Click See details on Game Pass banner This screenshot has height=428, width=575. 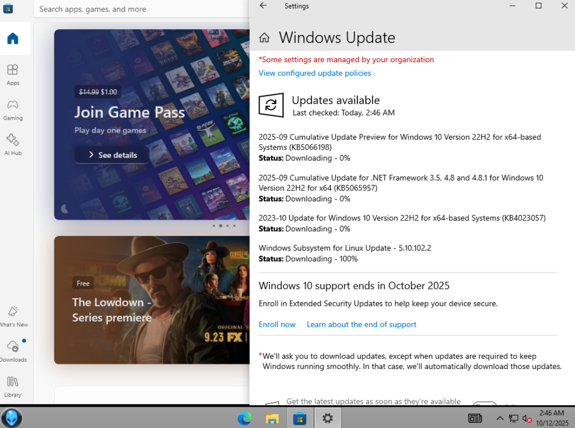pos(112,155)
